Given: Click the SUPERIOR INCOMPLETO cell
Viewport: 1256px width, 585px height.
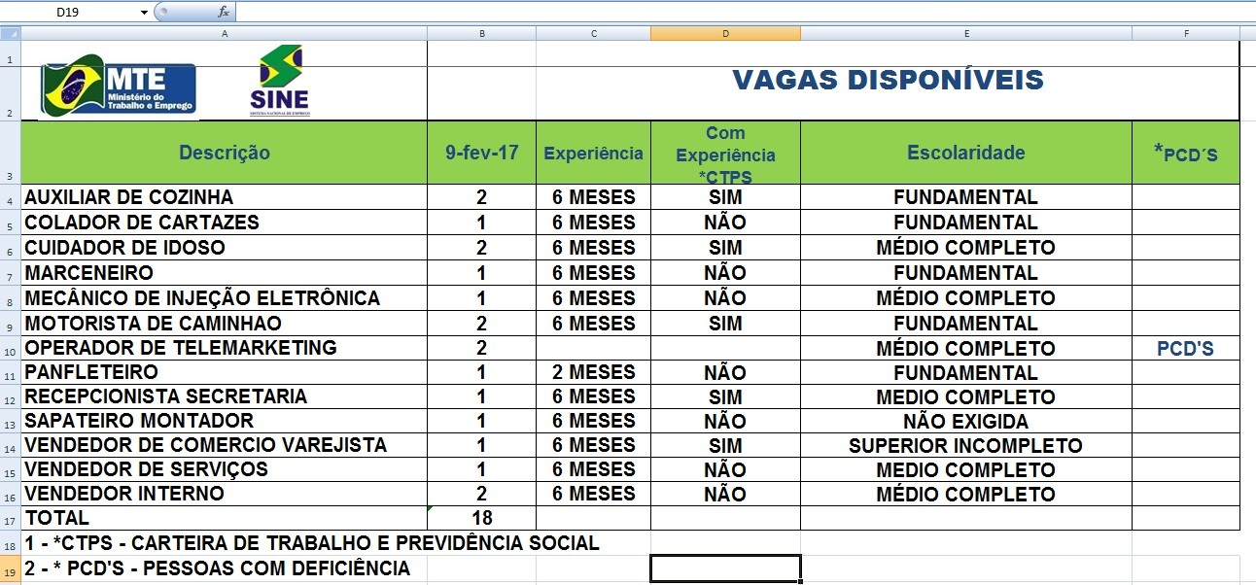Looking at the screenshot, I should click(x=965, y=446).
